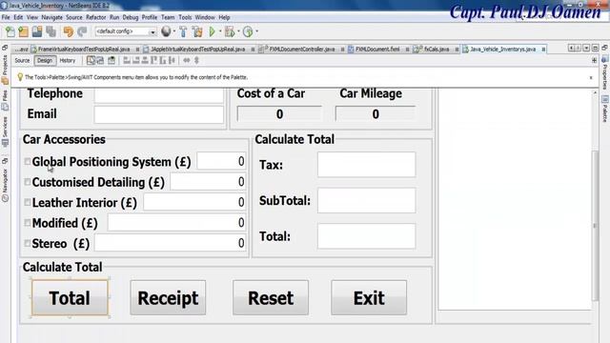Screen dimensions: 610x343
Task: Tick the Leather Interior checkbox
Action: tap(28, 202)
